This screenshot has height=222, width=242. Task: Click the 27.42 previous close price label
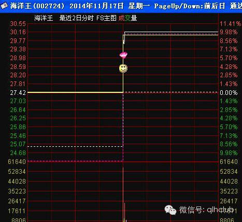click(18, 93)
